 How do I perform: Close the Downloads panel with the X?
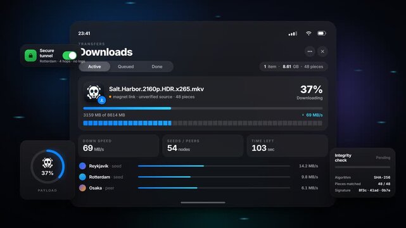coord(322,51)
